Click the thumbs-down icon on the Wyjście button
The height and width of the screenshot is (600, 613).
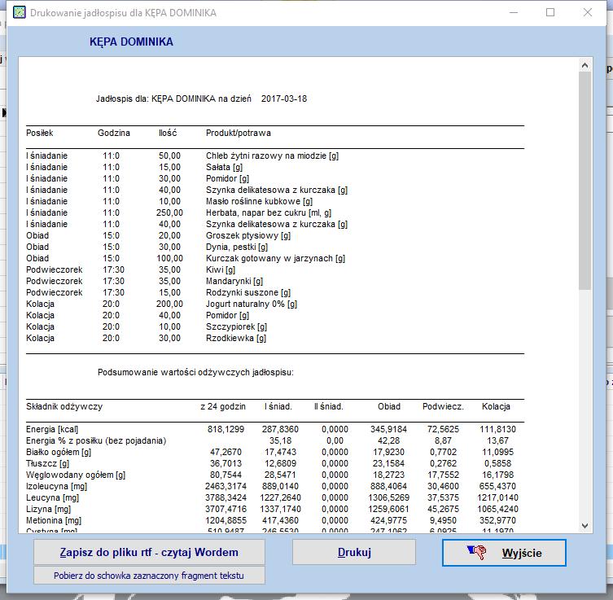[x=476, y=552]
